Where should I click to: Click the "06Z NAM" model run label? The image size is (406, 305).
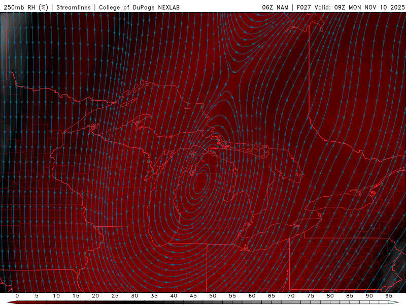pos(275,7)
